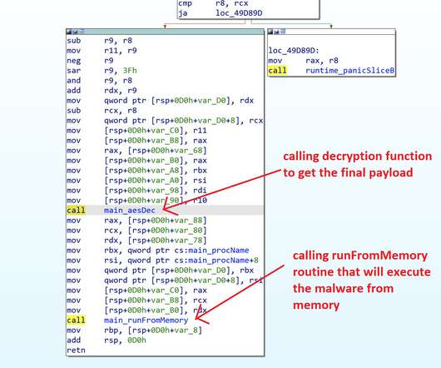Select highlighted call mnemonic before main_runFromMemory

point(76,321)
